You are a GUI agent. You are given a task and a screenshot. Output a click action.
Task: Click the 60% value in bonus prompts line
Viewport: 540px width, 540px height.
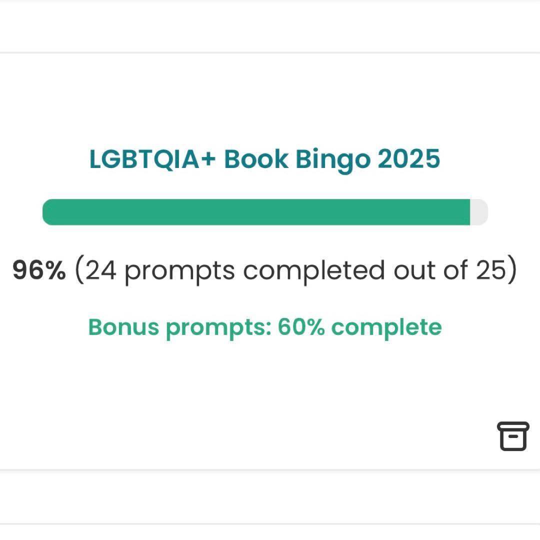301,327
